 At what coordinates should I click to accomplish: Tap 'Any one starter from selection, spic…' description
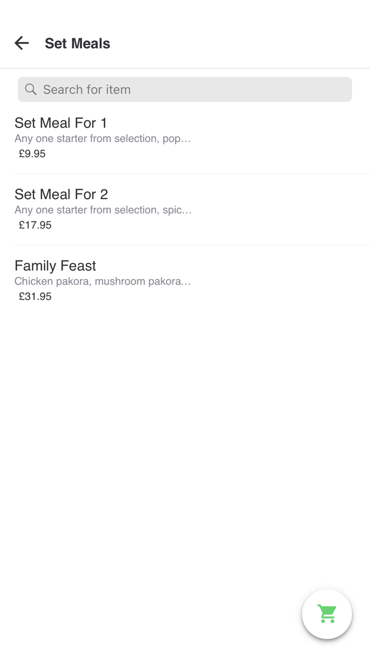click(x=103, y=210)
